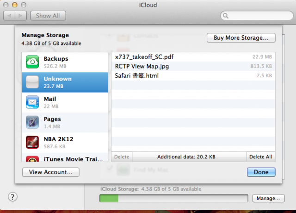
Task: Click Delete All button
Action: click(x=261, y=157)
